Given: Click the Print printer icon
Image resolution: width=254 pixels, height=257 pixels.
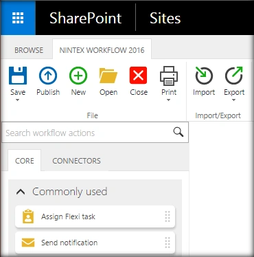Looking at the screenshot, I should [x=169, y=76].
